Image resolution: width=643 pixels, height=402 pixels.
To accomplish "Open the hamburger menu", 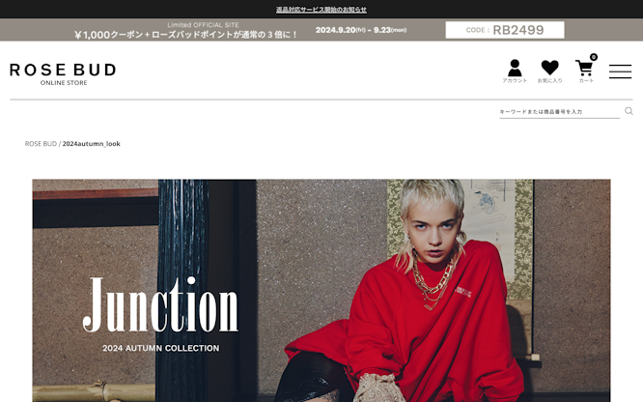I will pyautogui.click(x=620, y=72).
